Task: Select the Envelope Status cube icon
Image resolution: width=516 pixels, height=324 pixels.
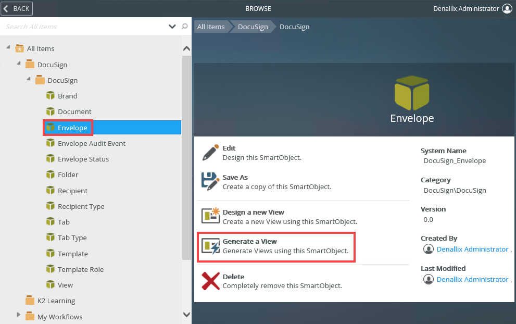Action: 51,159
